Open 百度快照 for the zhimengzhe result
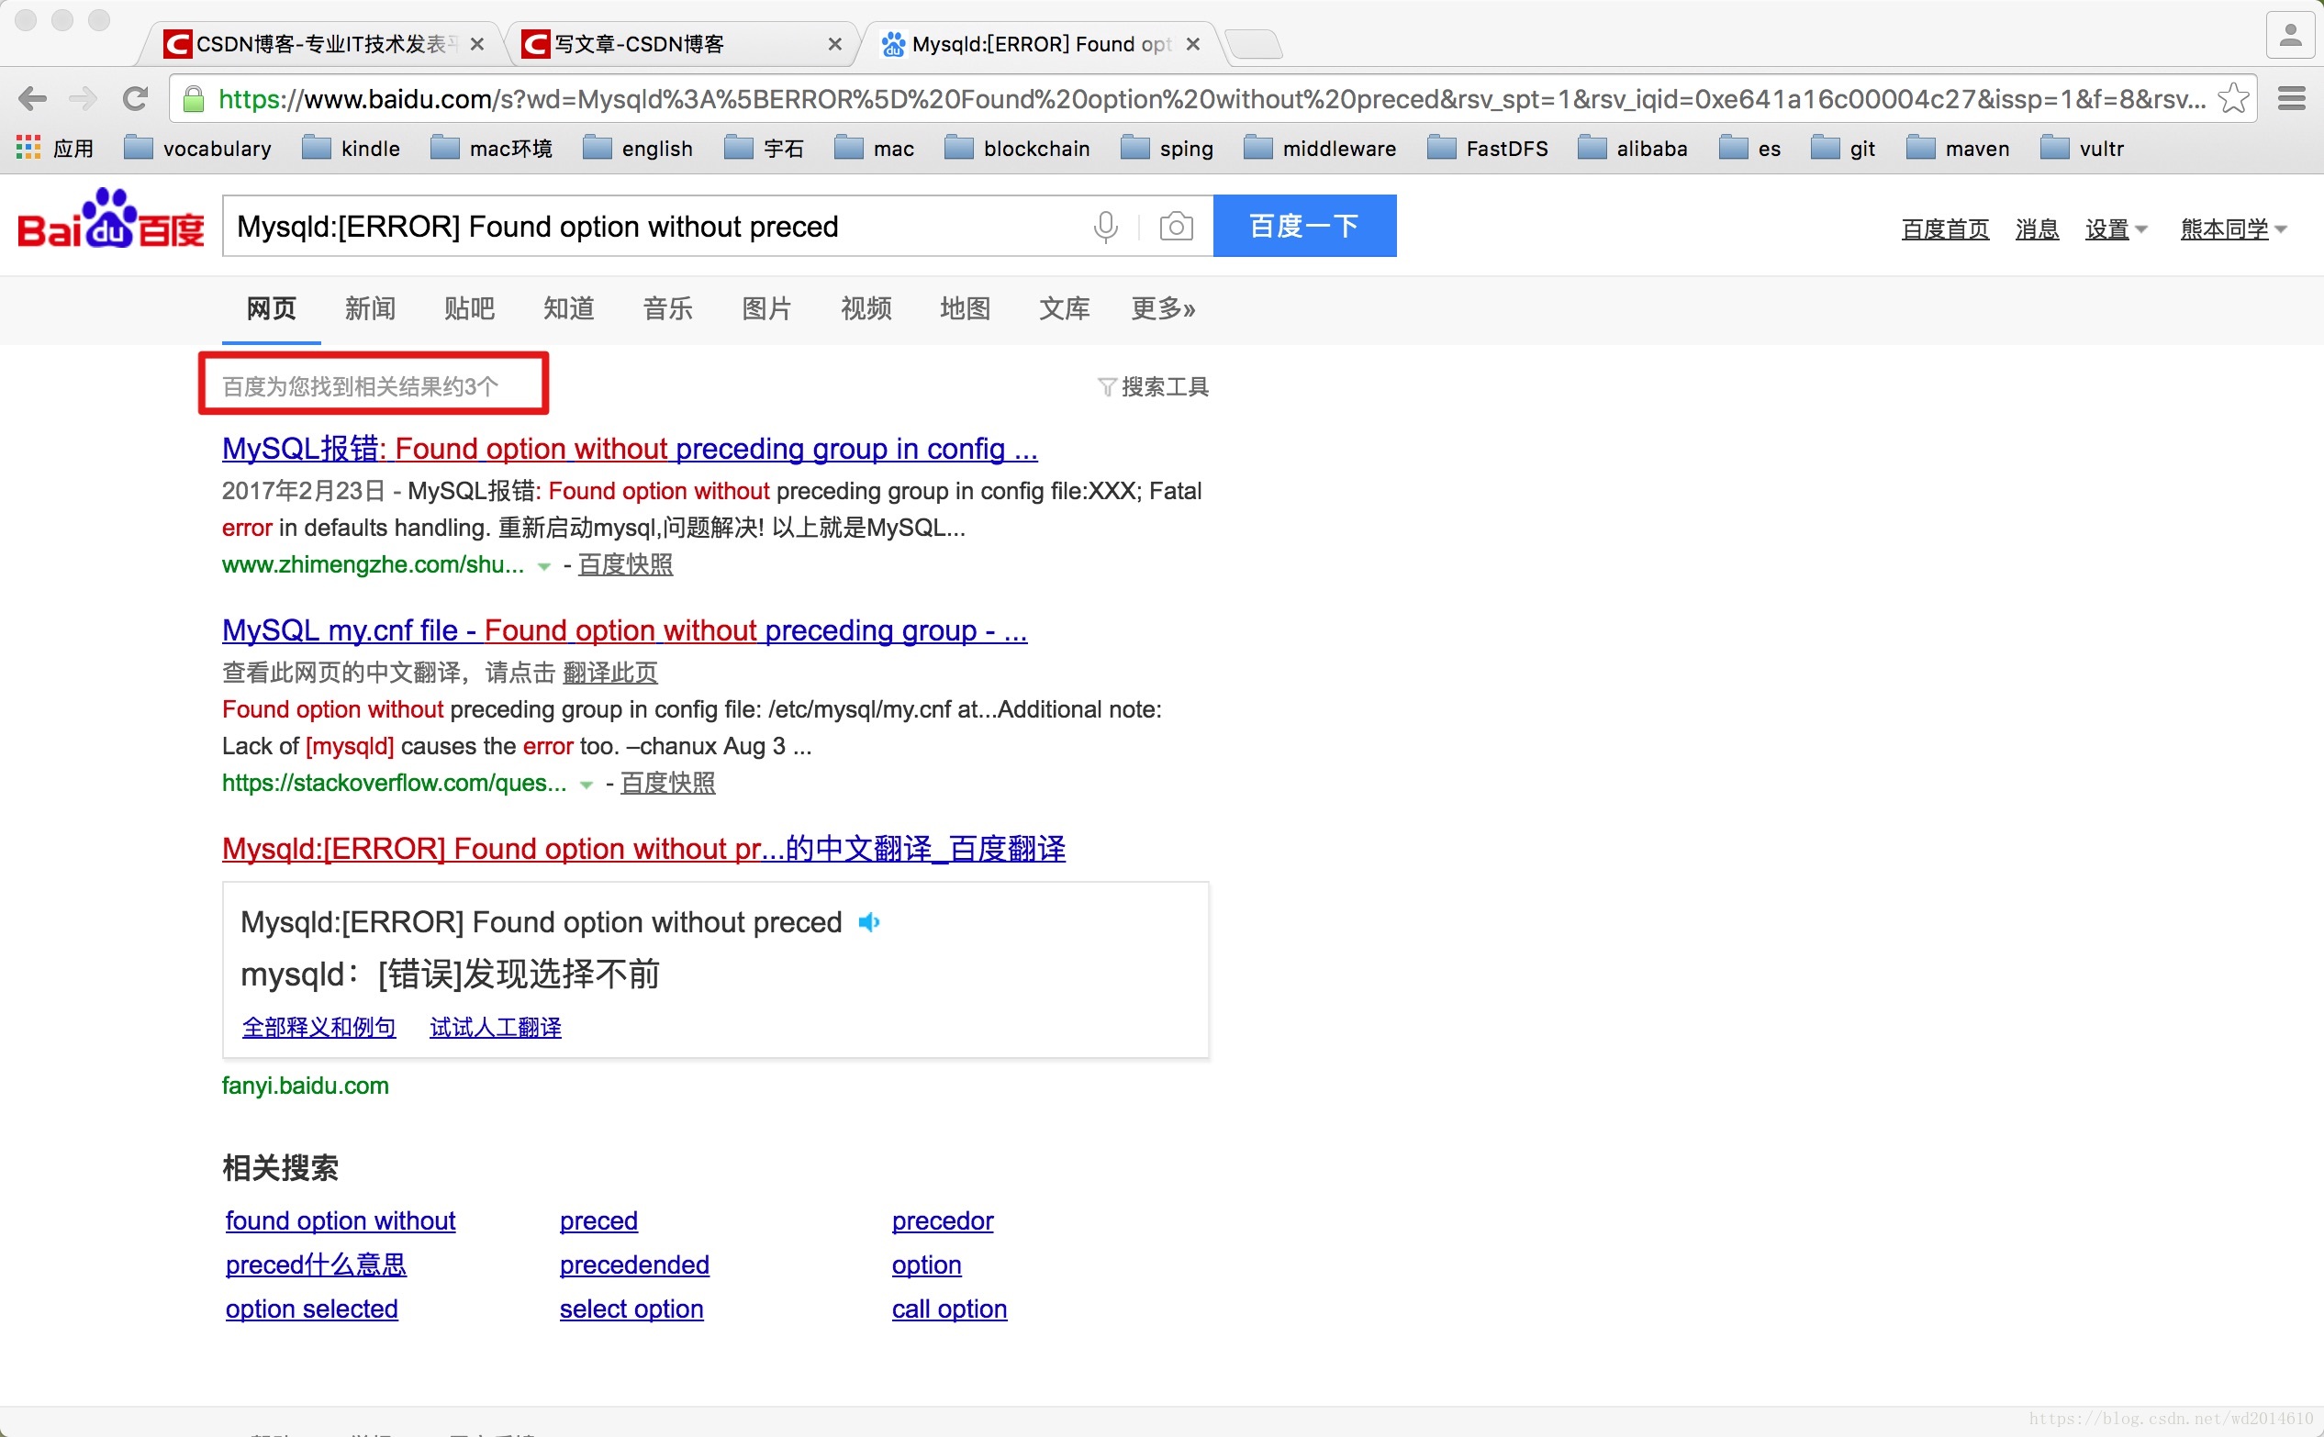This screenshot has width=2324, height=1437. tap(625, 564)
